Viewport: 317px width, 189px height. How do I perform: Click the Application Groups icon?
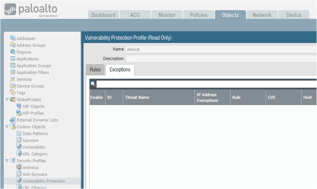pyautogui.click(x=12, y=65)
